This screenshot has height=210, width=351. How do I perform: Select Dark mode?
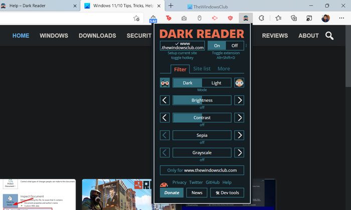pyautogui.click(x=188, y=83)
